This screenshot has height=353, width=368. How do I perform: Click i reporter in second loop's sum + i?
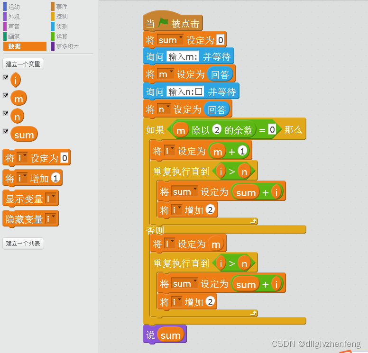tap(276, 284)
